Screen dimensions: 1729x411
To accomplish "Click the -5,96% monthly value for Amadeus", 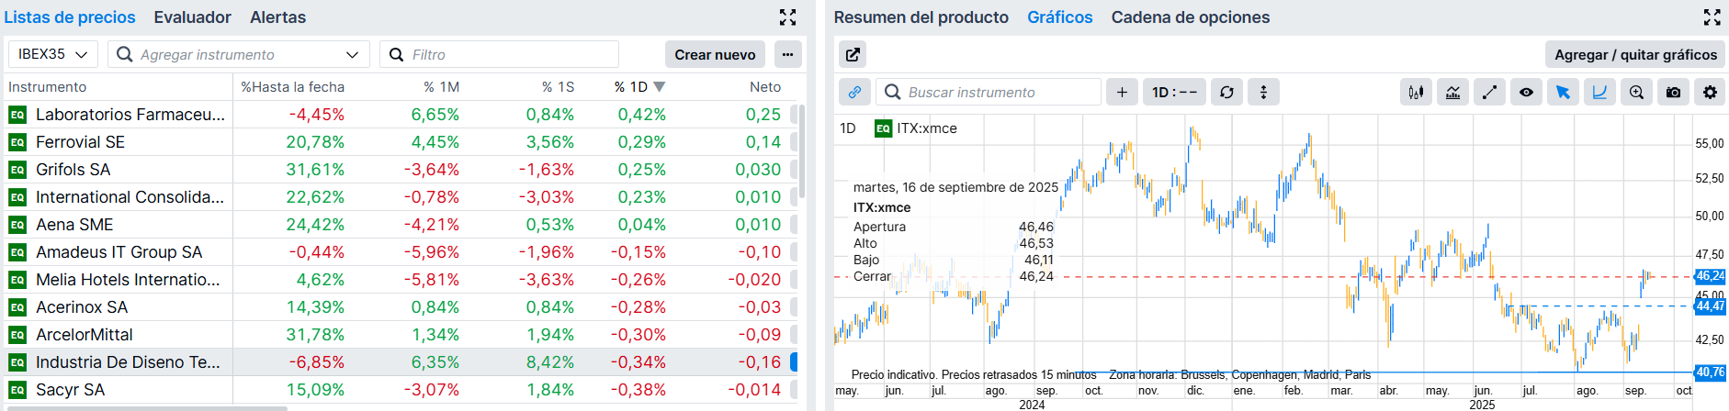I will [x=432, y=252].
